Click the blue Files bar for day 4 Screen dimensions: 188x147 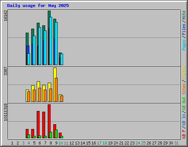click(x=28, y=50)
